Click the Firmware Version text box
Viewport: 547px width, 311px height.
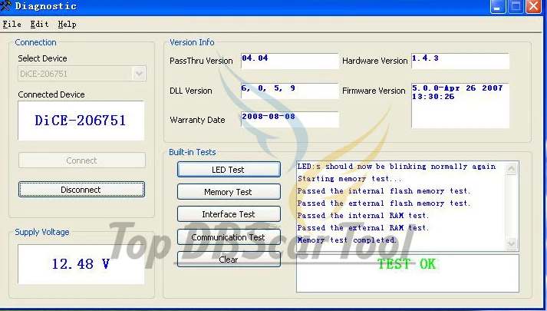coord(460,105)
